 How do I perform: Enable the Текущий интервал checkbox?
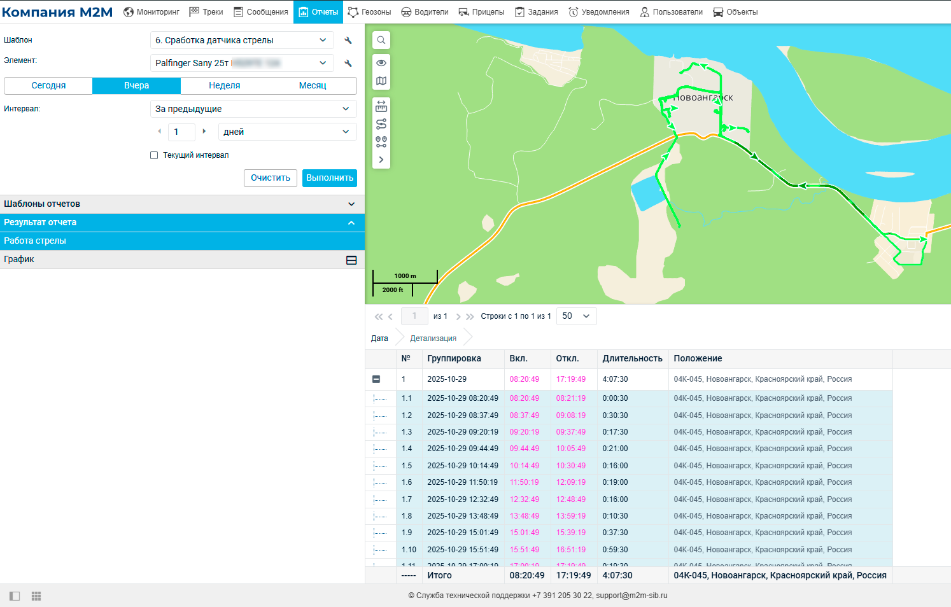pyautogui.click(x=154, y=155)
